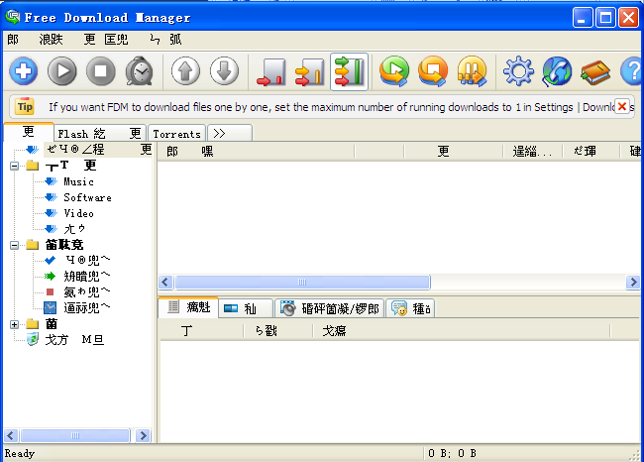Open the progress tab with blue bar icon
The width and height of the screenshot is (644, 462).
coord(246,308)
